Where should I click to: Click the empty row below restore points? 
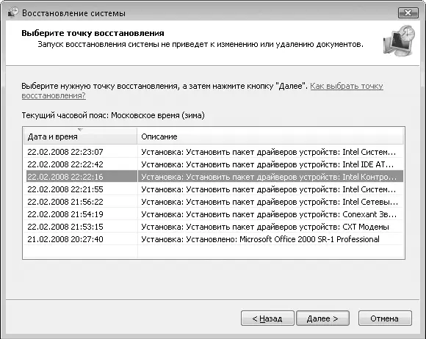tap(213, 252)
